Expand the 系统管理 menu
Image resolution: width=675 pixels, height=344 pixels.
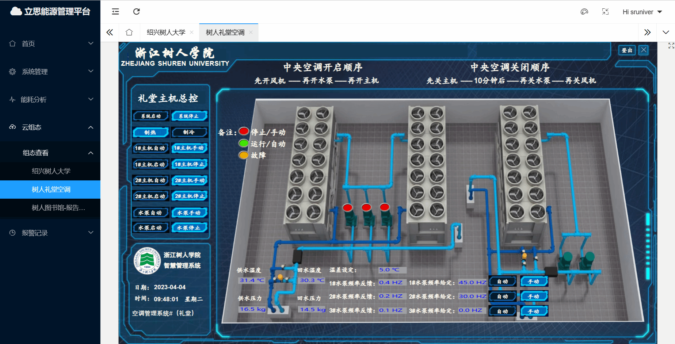coord(50,72)
